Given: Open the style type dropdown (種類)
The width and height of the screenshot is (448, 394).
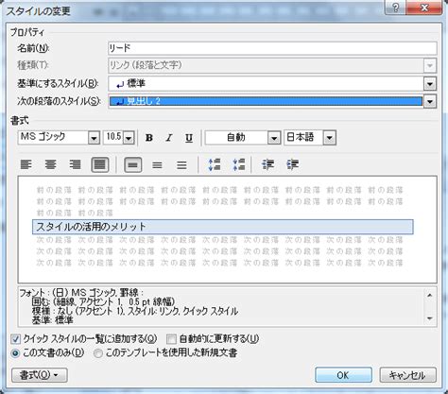Looking at the screenshot, I should pos(430,65).
